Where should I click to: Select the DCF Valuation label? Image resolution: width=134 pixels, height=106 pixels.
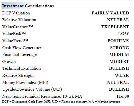[16, 13]
